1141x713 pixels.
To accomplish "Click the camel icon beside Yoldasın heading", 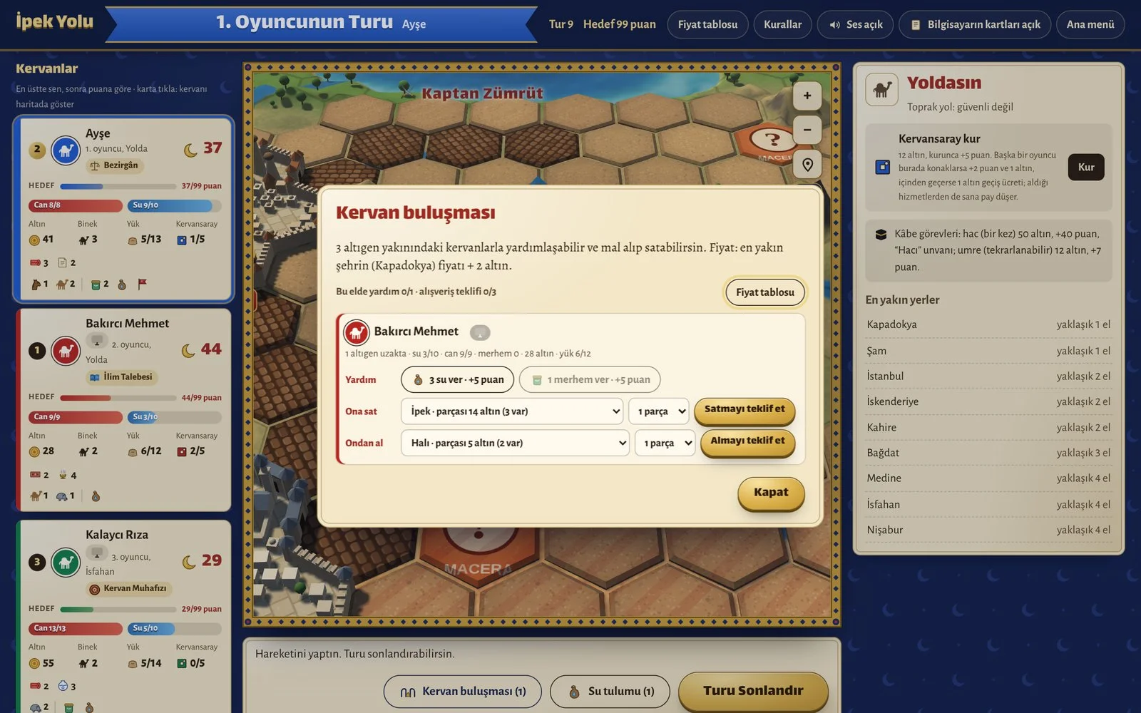I will point(882,90).
